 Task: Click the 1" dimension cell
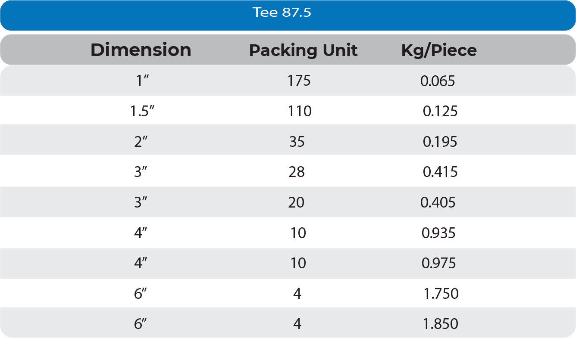coord(142,81)
